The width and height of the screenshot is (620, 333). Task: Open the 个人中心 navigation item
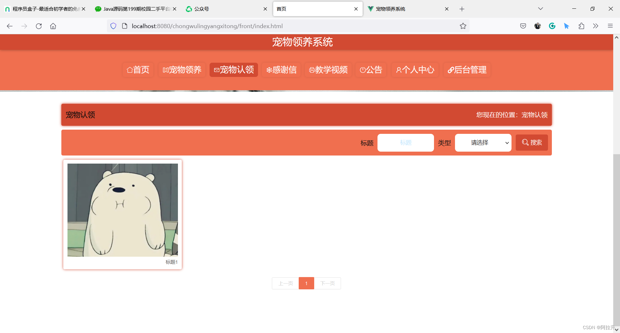click(415, 70)
